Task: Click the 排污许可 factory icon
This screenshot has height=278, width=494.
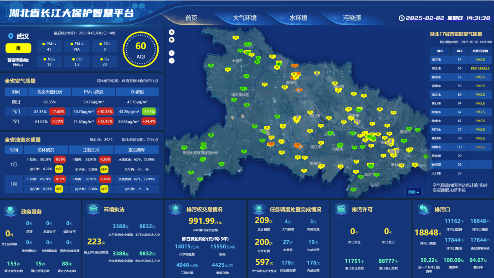Action: (x=340, y=209)
